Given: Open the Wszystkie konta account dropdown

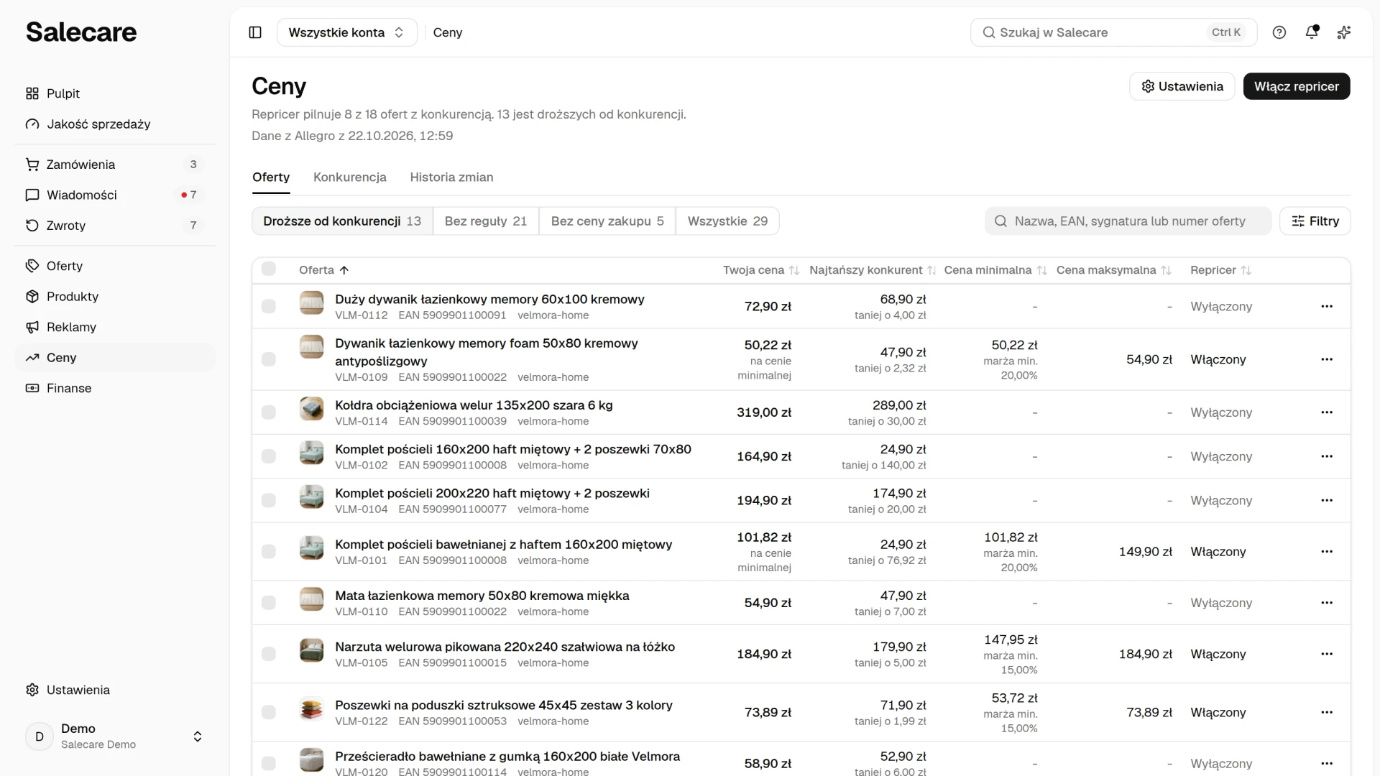Looking at the screenshot, I should 346,32.
